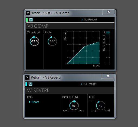The image size is (138, 127).
Task: Click the V3 COMP plugin title
Action: [38, 26]
